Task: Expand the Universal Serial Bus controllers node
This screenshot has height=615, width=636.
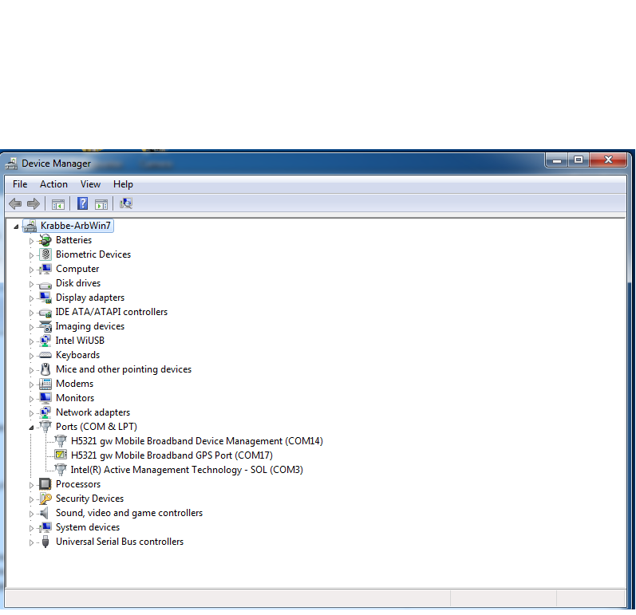Action: point(32,542)
